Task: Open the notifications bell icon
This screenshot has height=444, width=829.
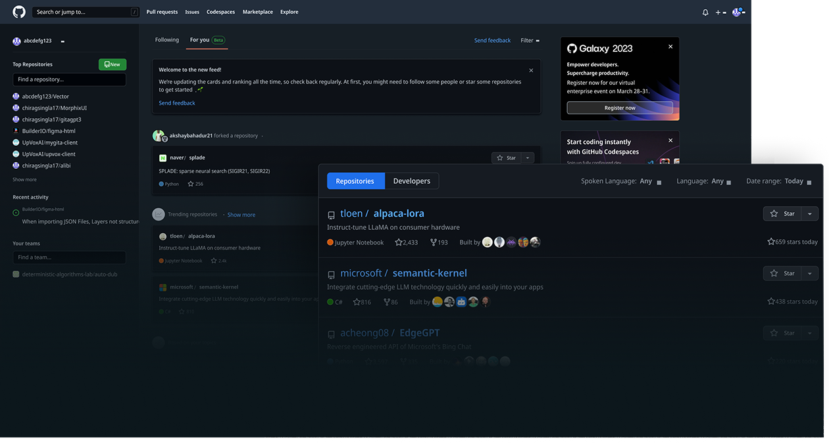Action: tap(705, 12)
